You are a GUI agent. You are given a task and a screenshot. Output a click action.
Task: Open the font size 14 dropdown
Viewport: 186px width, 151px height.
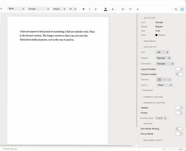tap(73, 9)
